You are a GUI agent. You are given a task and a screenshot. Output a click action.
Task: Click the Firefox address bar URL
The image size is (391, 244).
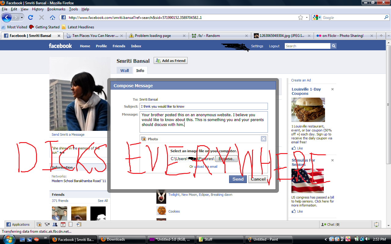click(135, 17)
